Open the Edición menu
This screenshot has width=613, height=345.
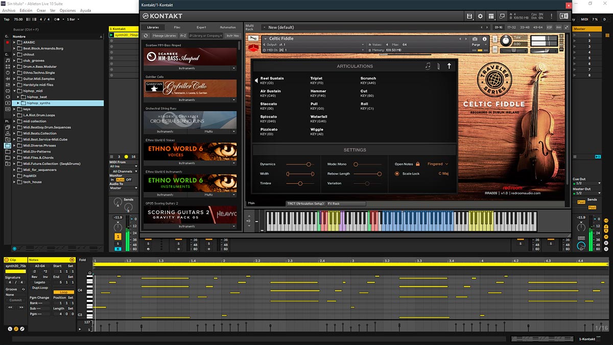[26, 10]
